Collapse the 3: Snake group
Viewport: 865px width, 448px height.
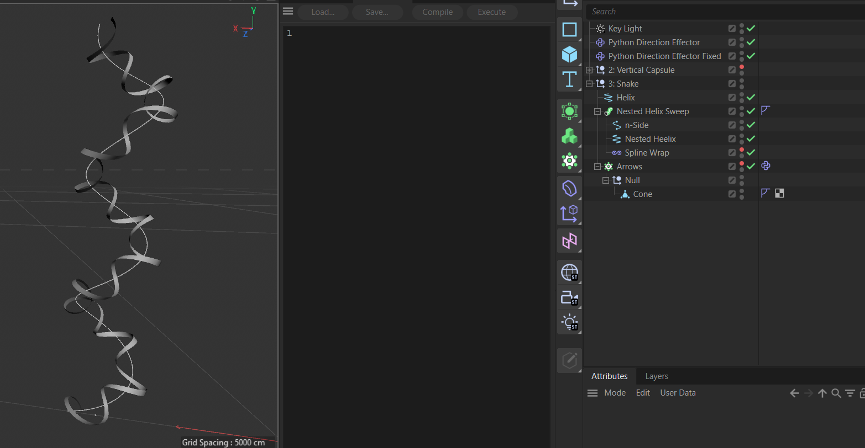pyautogui.click(x=589, y=84)
